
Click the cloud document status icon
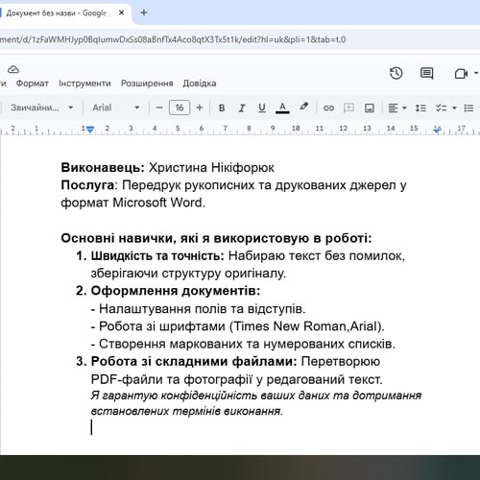(13, 69)
